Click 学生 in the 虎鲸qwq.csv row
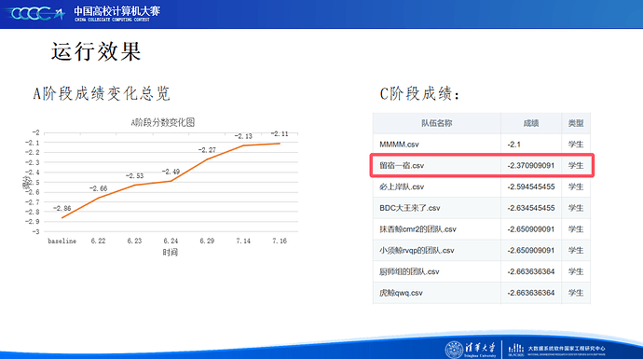Image resolution: width=643 pixels, height=359 pixels. (576, 293)
